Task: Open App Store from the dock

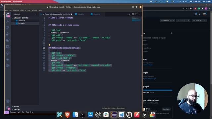Action: point(90,115)
